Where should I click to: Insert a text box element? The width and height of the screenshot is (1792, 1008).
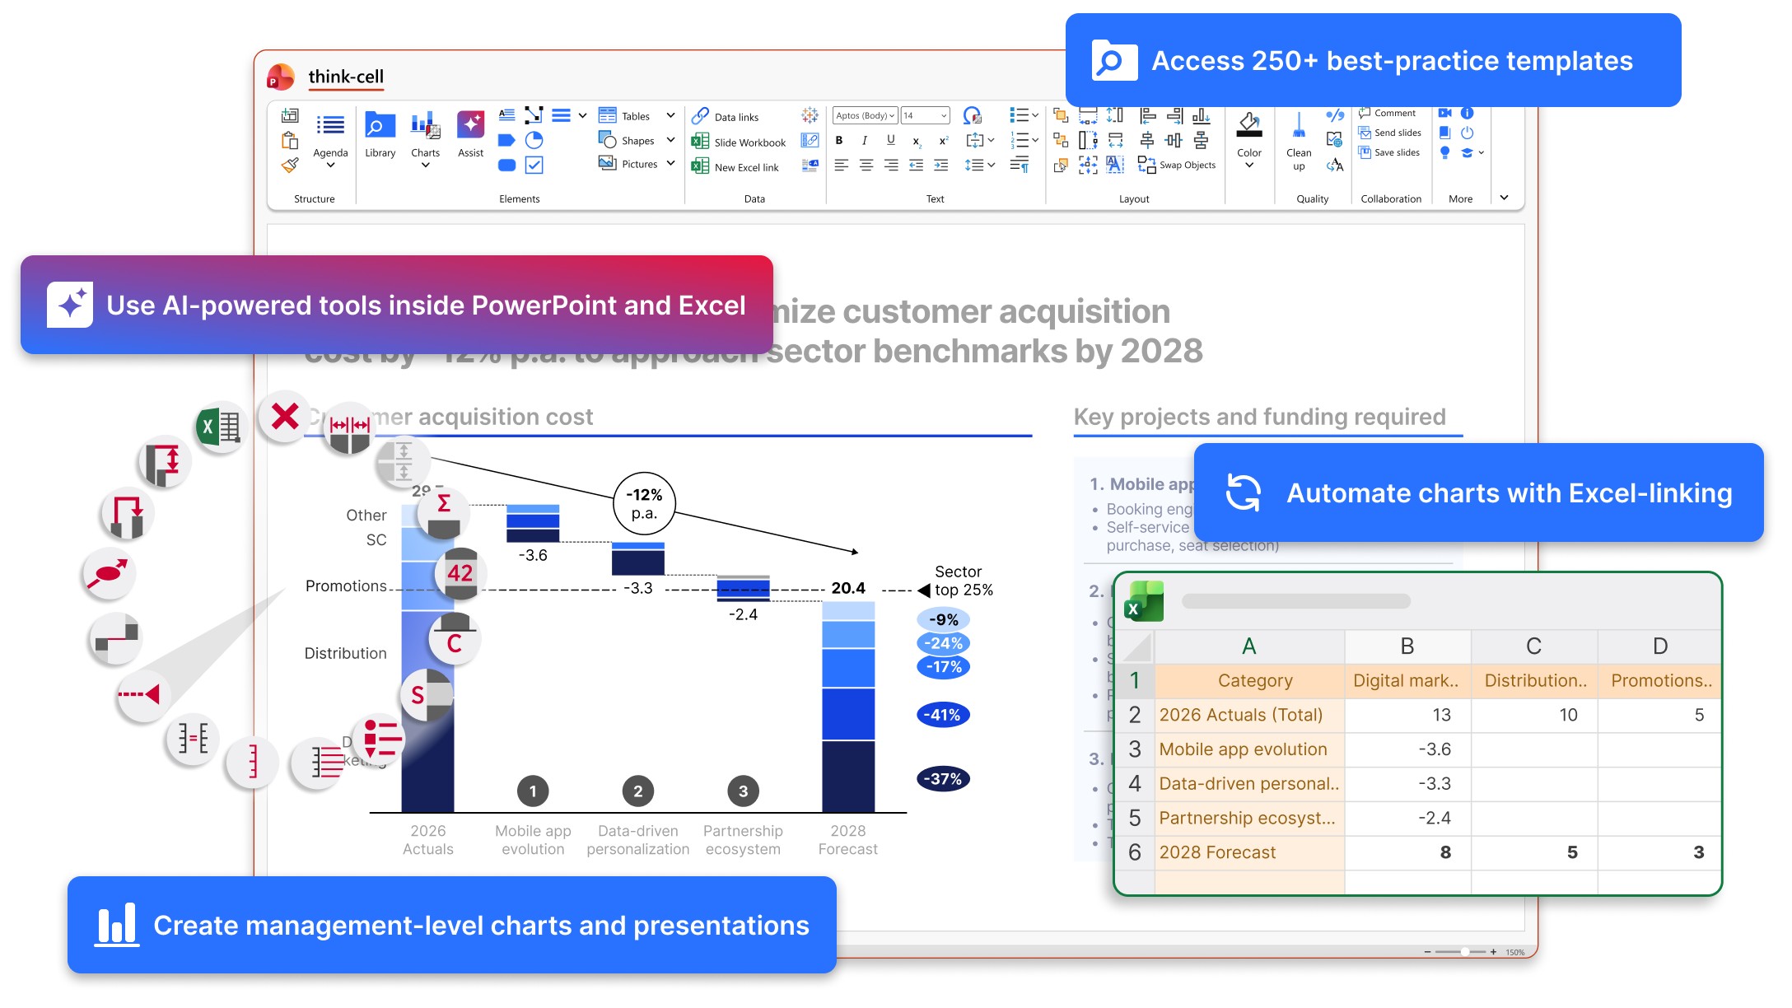coord(506,115)
